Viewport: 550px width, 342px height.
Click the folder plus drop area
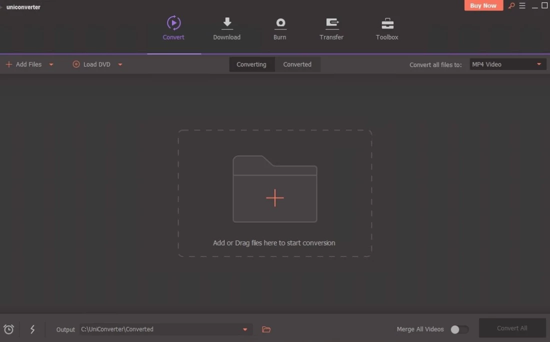275,197
